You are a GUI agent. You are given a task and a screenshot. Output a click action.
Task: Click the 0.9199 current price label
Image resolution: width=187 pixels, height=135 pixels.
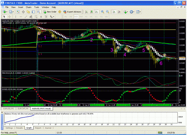[182, 59]
